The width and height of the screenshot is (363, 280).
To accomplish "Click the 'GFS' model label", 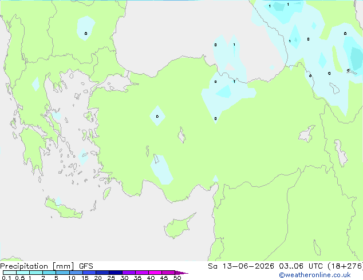I will (86, 266).
